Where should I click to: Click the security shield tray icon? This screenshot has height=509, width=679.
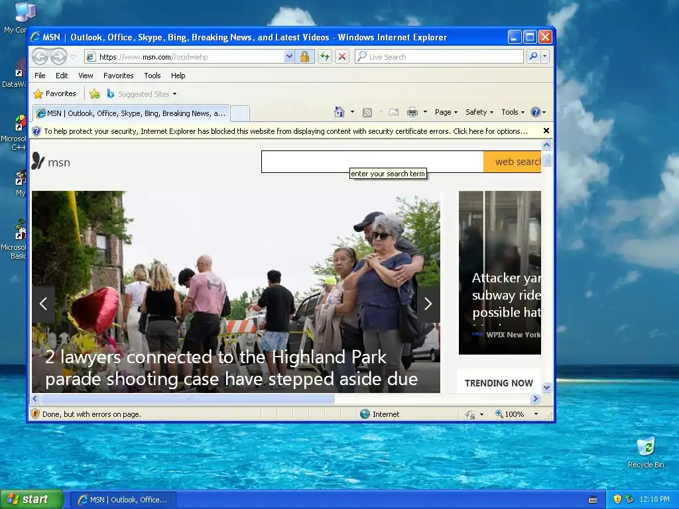(x=617, y=499)
